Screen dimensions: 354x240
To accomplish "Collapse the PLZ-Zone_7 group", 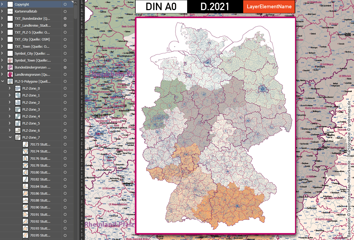I will (10, 137).
